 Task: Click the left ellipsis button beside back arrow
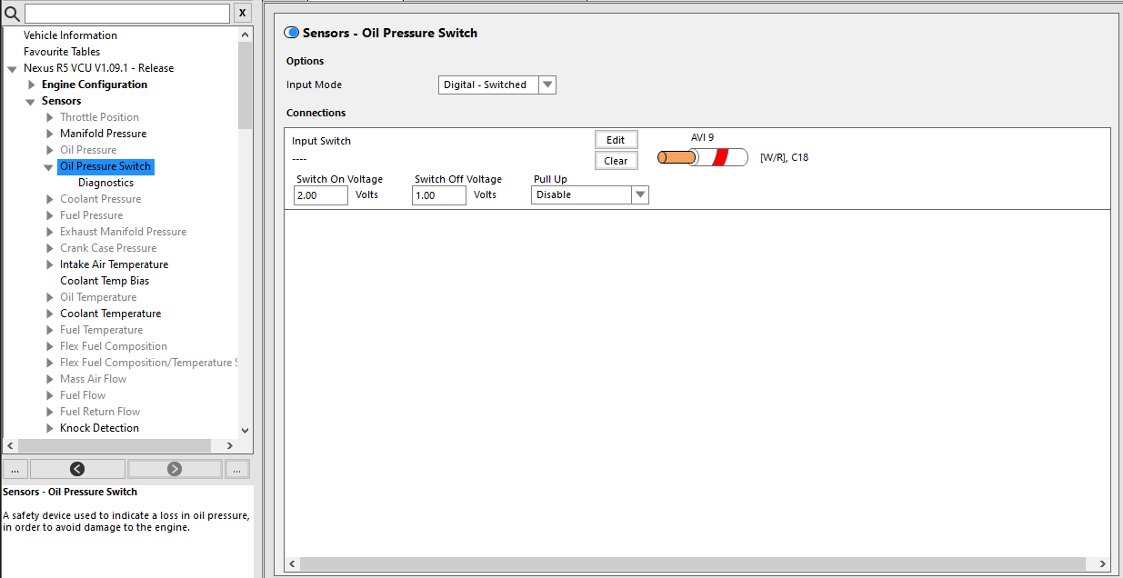point(15,469)
